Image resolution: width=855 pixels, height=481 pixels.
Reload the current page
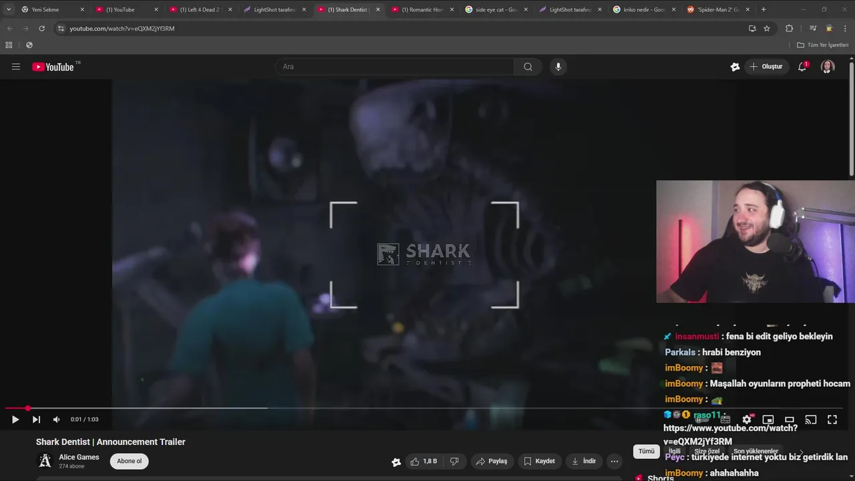point(41,28)
